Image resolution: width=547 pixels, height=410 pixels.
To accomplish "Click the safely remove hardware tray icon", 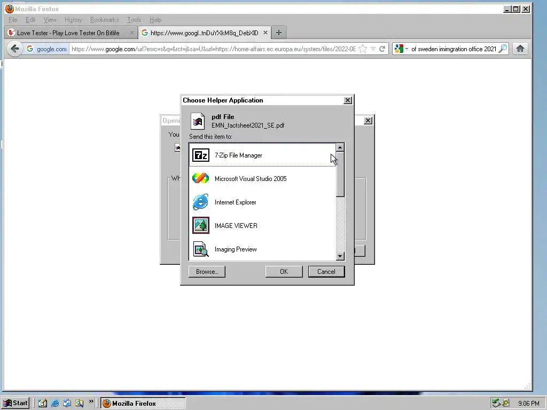I will [505, 404].
